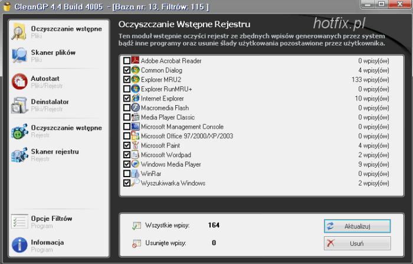Uncheck the Explorer MRU2 checkbox
Image resolution: width=413 pixels, height=264 pixels.
pyautogui.click(x=127, y=80)
